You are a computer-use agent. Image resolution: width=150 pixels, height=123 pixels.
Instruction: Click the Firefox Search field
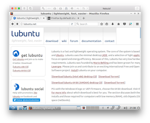[x=87, y=24]
